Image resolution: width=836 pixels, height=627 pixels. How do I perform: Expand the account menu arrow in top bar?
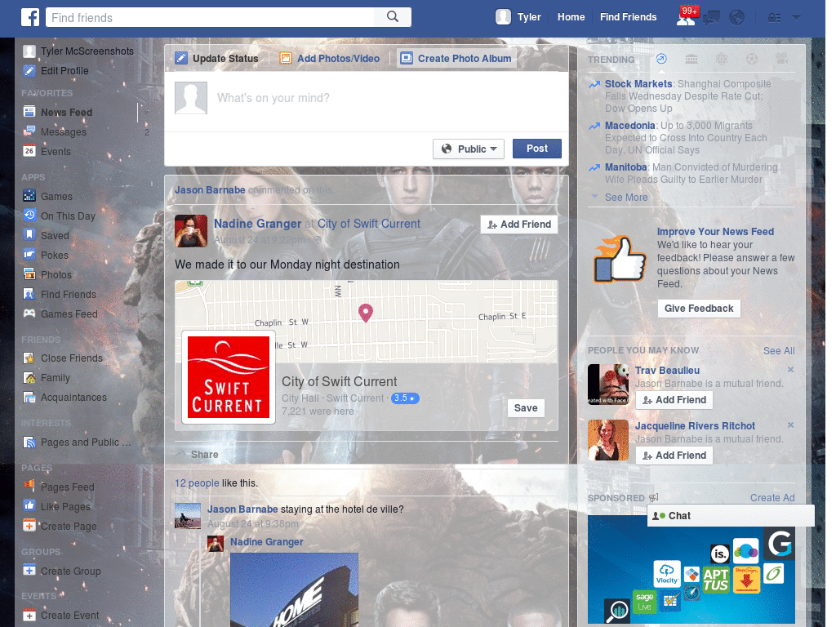tap(796, 18)
